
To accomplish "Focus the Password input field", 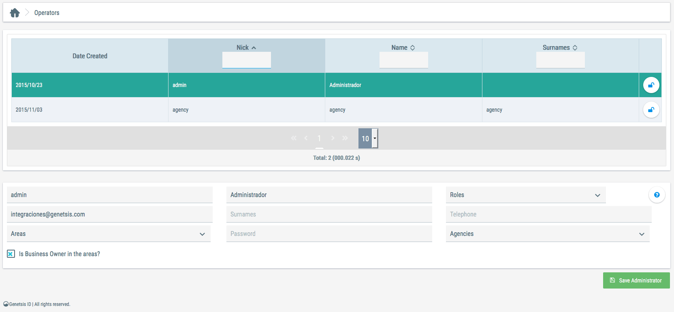I will click(329, 234).
